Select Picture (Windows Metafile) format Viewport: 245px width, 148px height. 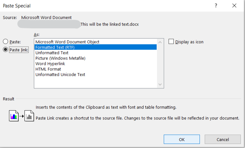[x=60, y=58]
